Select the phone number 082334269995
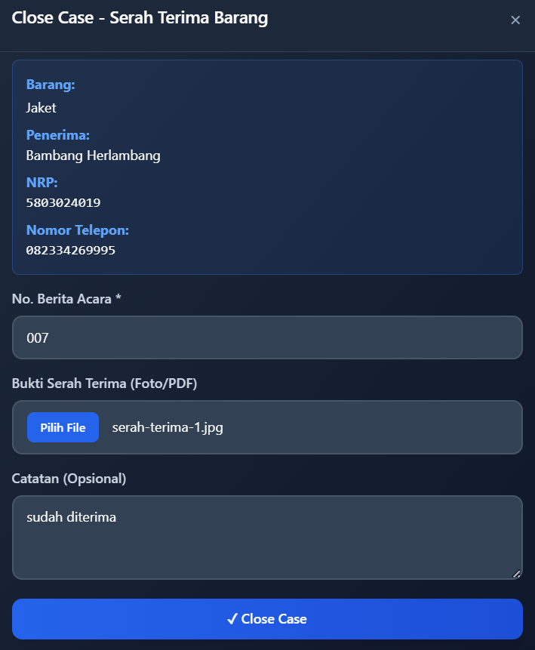 [71, 250]
